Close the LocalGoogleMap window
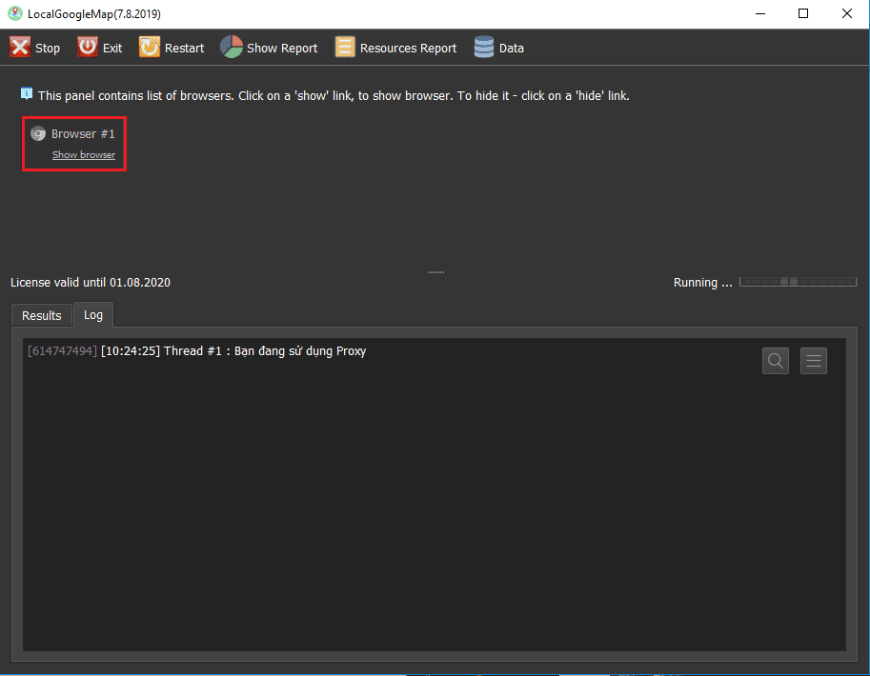Image resolution: width=870 pixels, height=676 pixels. click(847, 13)
